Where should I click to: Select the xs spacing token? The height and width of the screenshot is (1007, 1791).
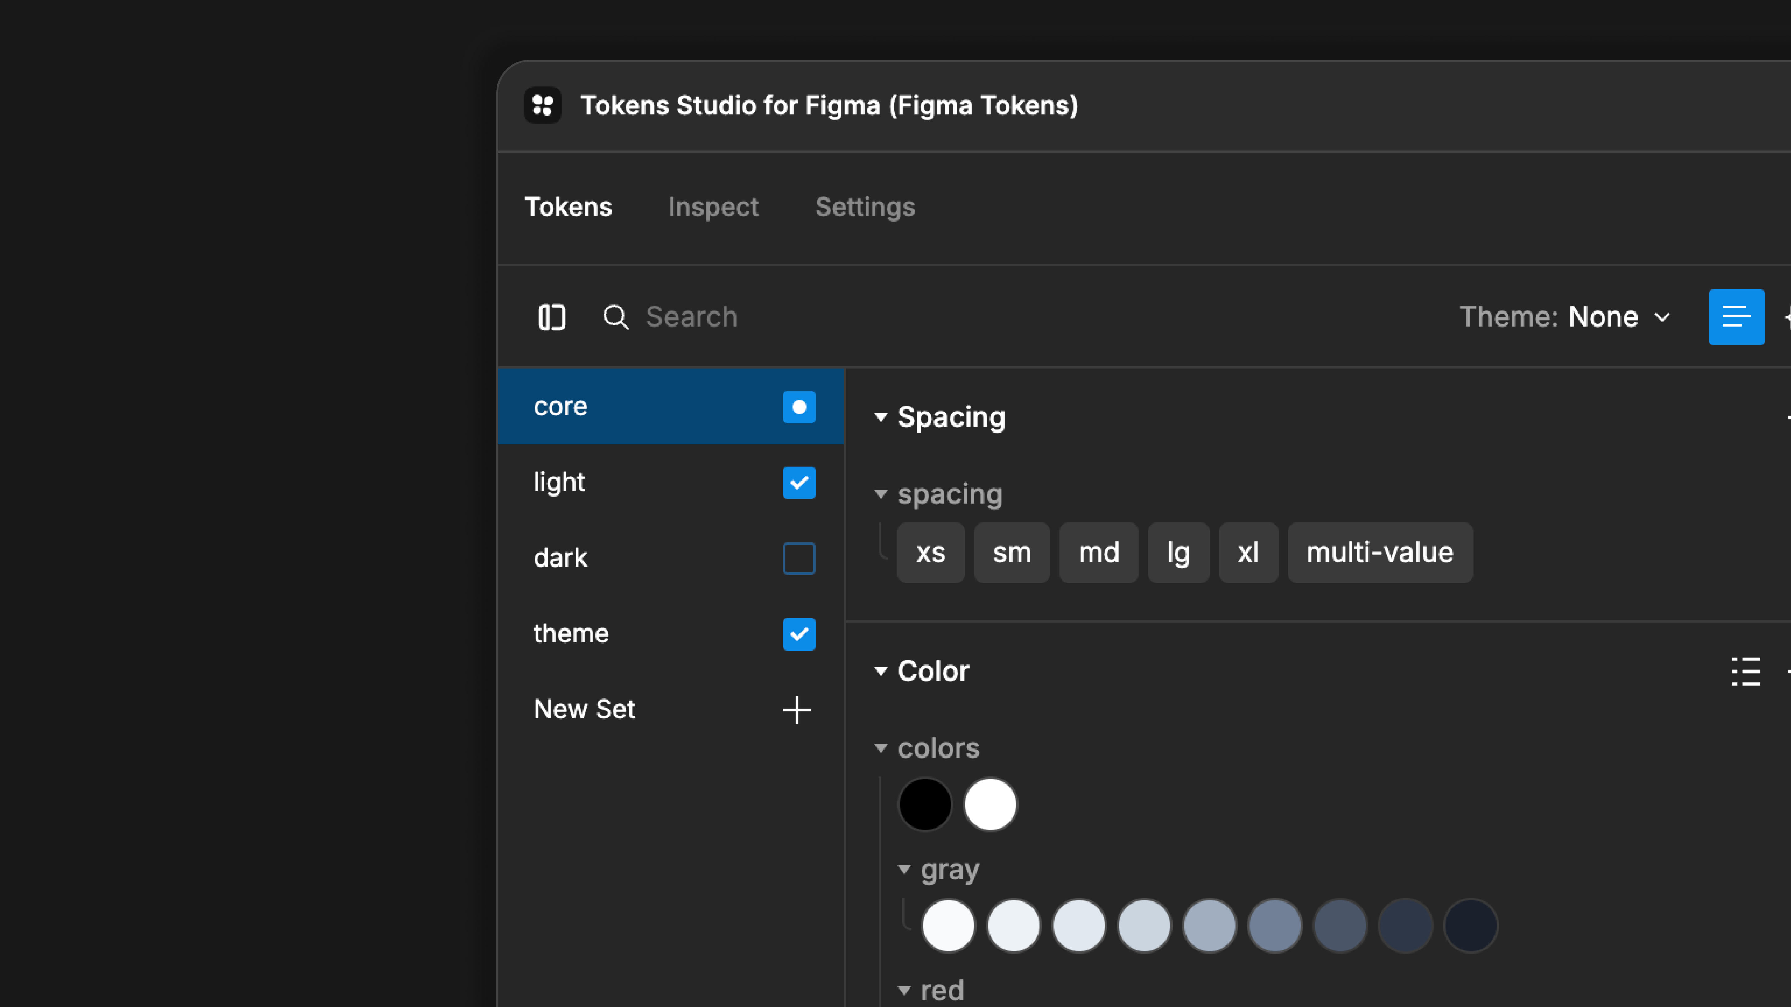pos(931,553)
